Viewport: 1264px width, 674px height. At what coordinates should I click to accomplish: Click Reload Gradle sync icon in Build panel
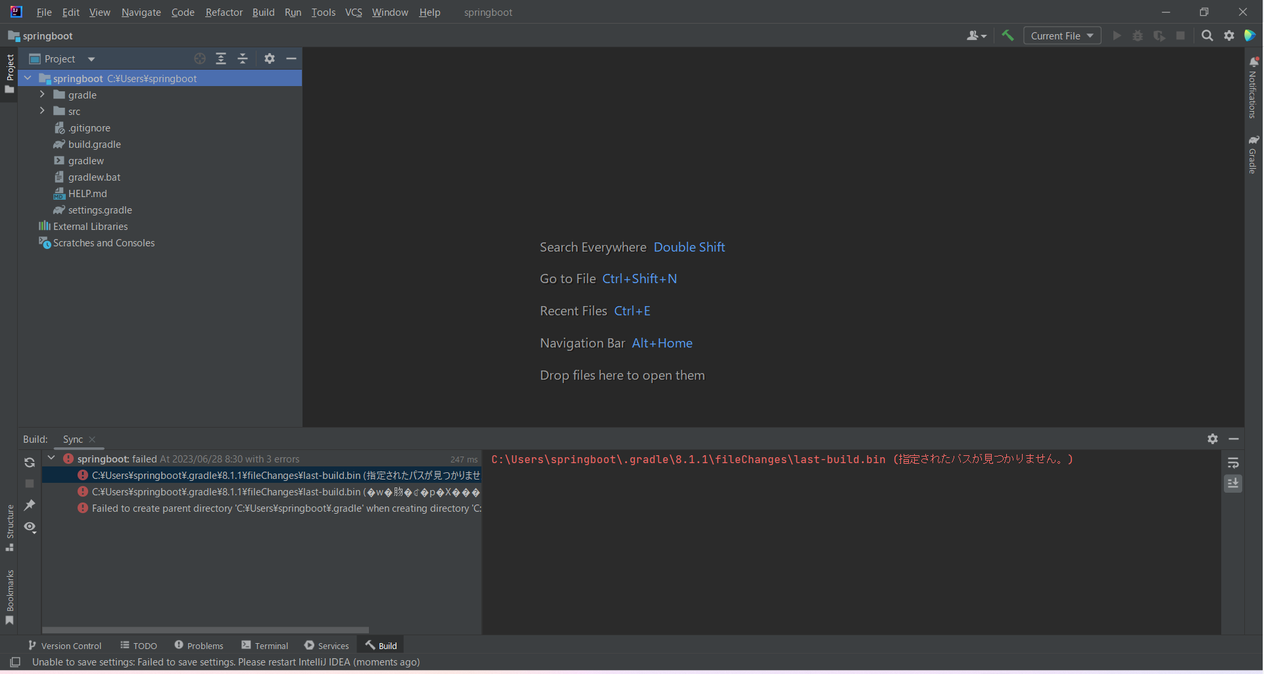[x=30, y=462]
